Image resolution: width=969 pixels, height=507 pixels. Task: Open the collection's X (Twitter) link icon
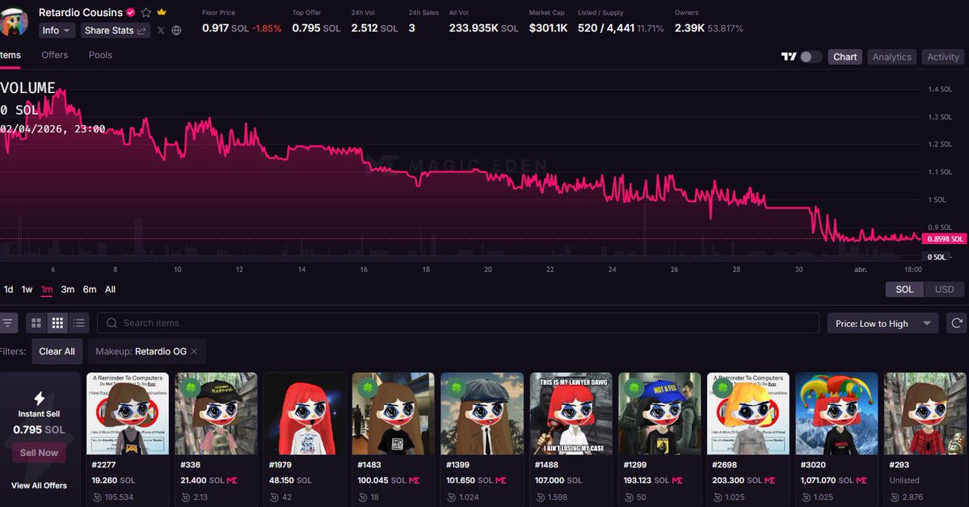pos(161,30)
